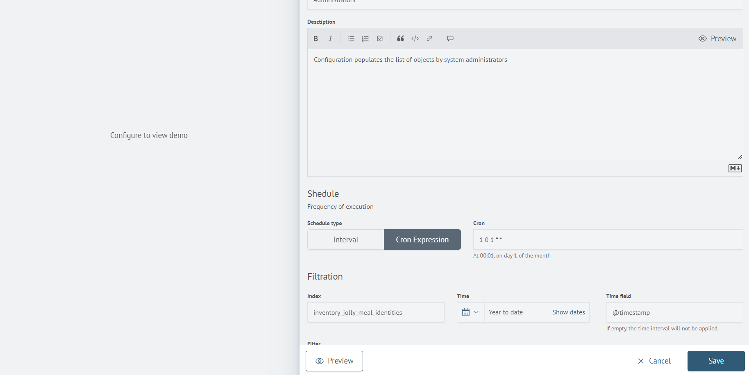Insert a numbered list
This screenshot has height=375, width=749.
tap(365, 38)
